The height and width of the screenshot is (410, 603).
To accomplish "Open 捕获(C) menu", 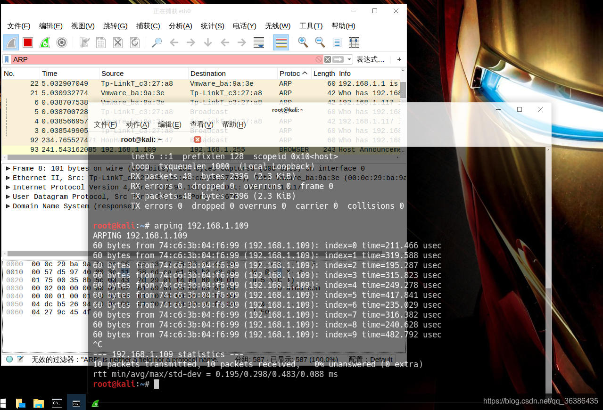I will 148,26.
